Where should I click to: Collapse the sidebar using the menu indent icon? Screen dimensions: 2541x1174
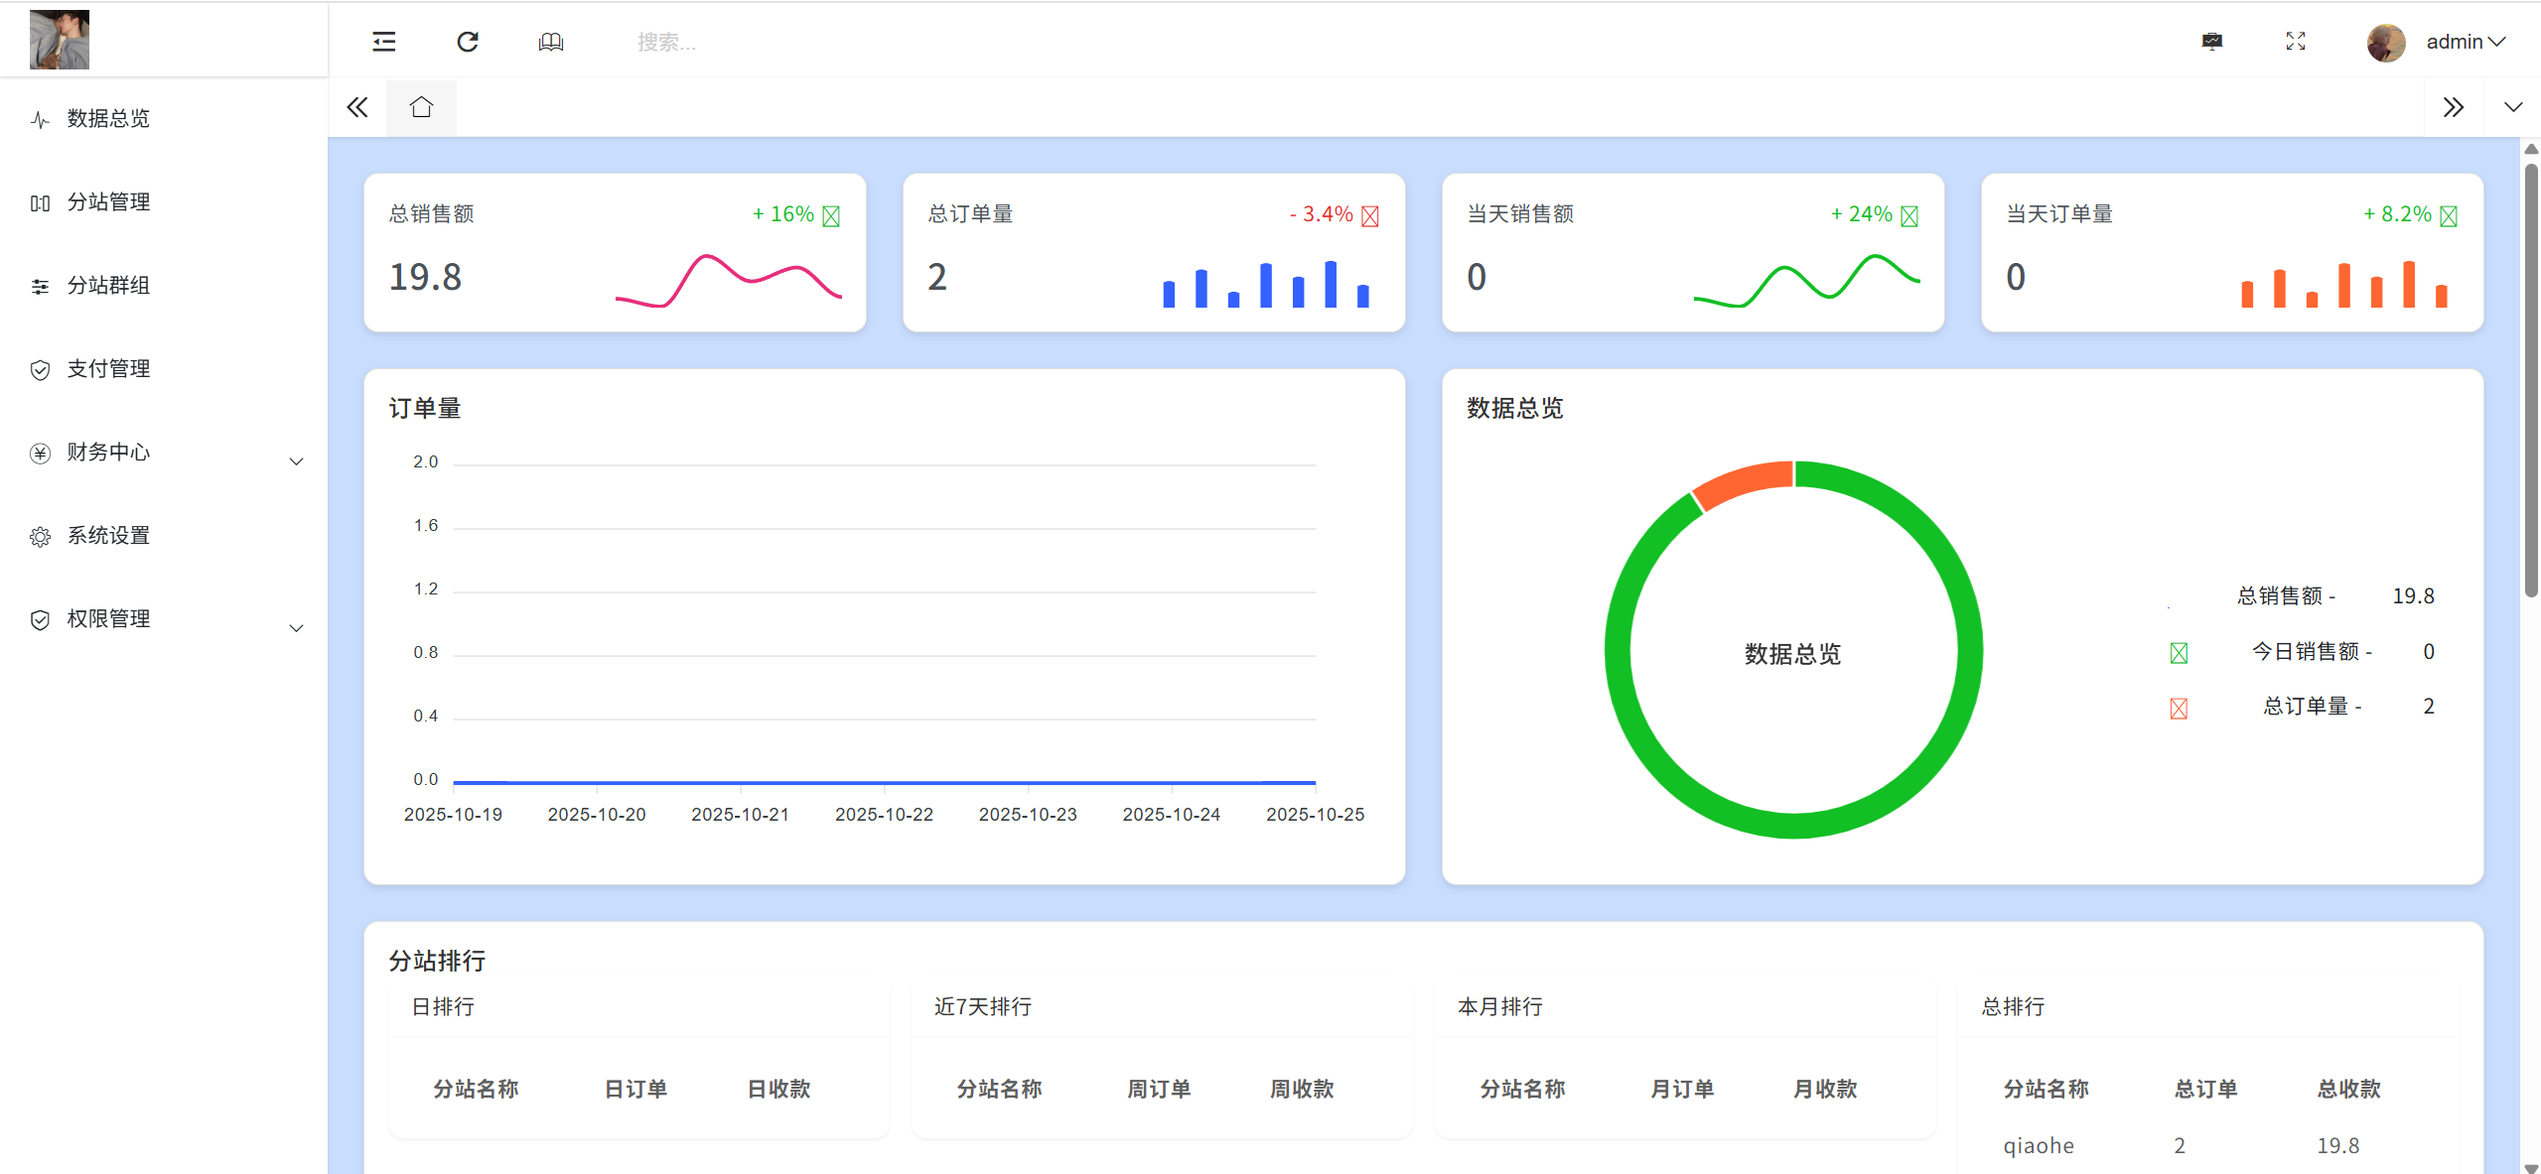point(382,42)
